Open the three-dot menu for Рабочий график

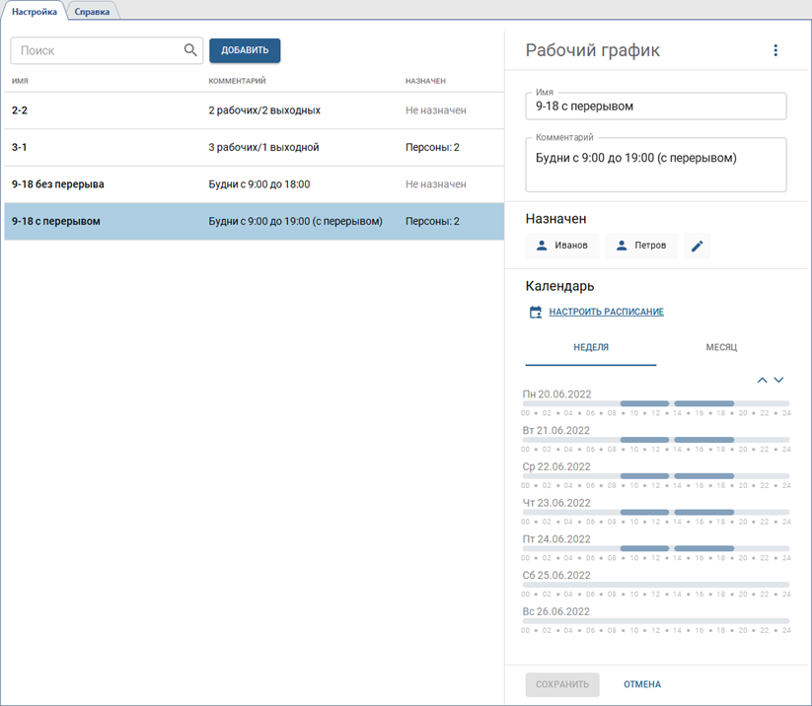click(x=775, y=50)
